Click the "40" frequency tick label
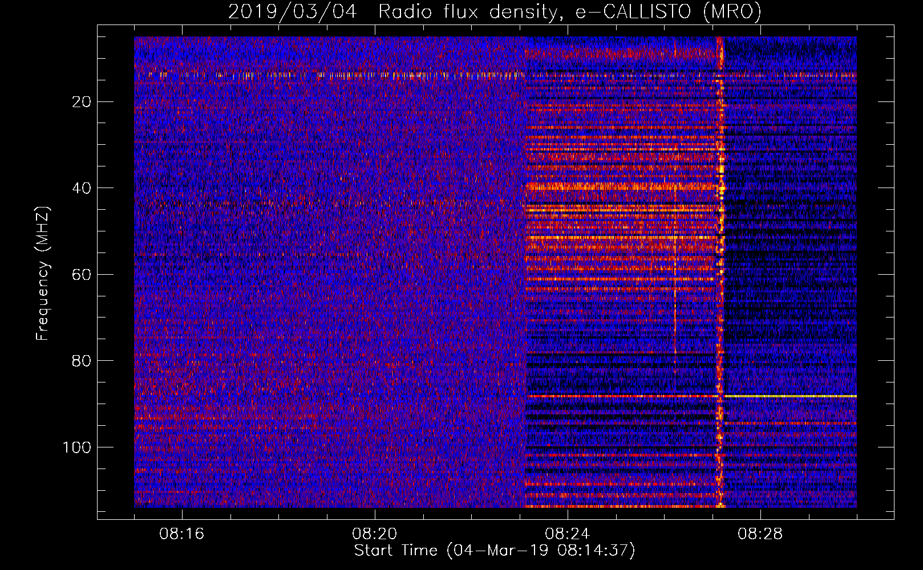 82,188
